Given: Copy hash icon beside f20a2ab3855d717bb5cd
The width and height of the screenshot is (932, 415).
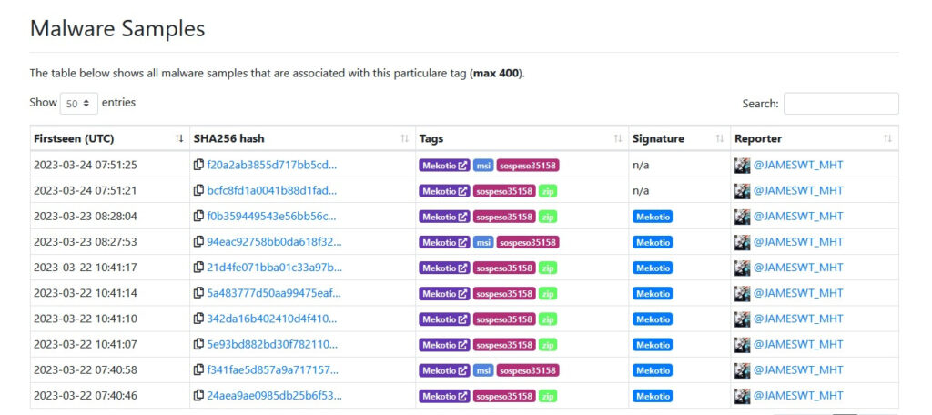Looking at the screenshot, I should coord(198,166).
